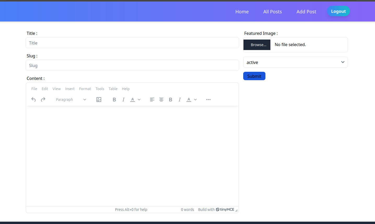The image size is (375, 224).
Task: Apply left text alignment
Action: [x=152, y=100]
